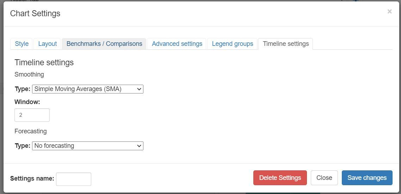Focus the Window size input field
401x194 pixels.
32,115
